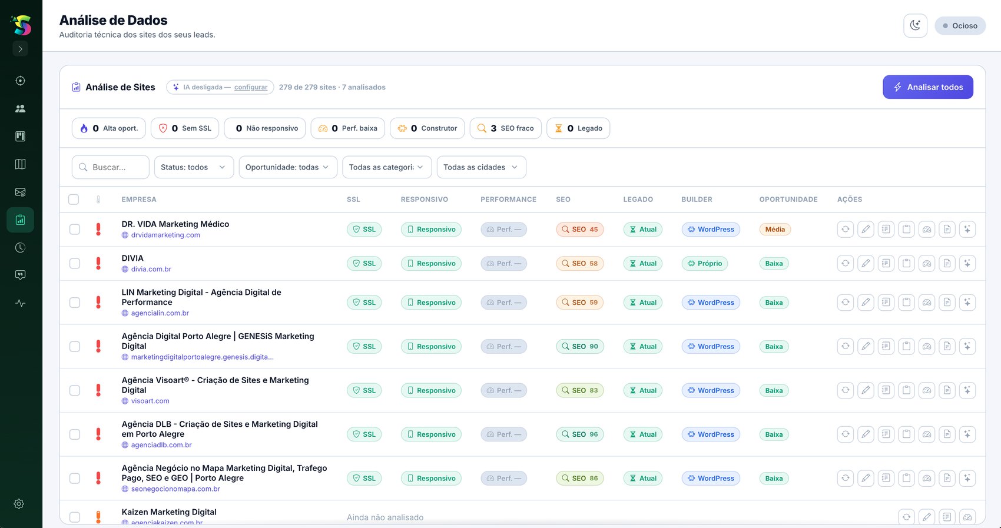The image size is (1001, 528).
Task: Click the SEO 45 badge in DR. VIDA row
Action: tap(580, 230)
